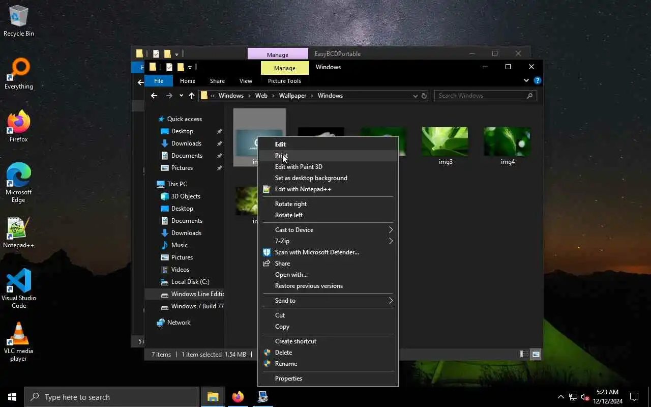
Task: Choose Open with... option
Action: click(328, 275)
